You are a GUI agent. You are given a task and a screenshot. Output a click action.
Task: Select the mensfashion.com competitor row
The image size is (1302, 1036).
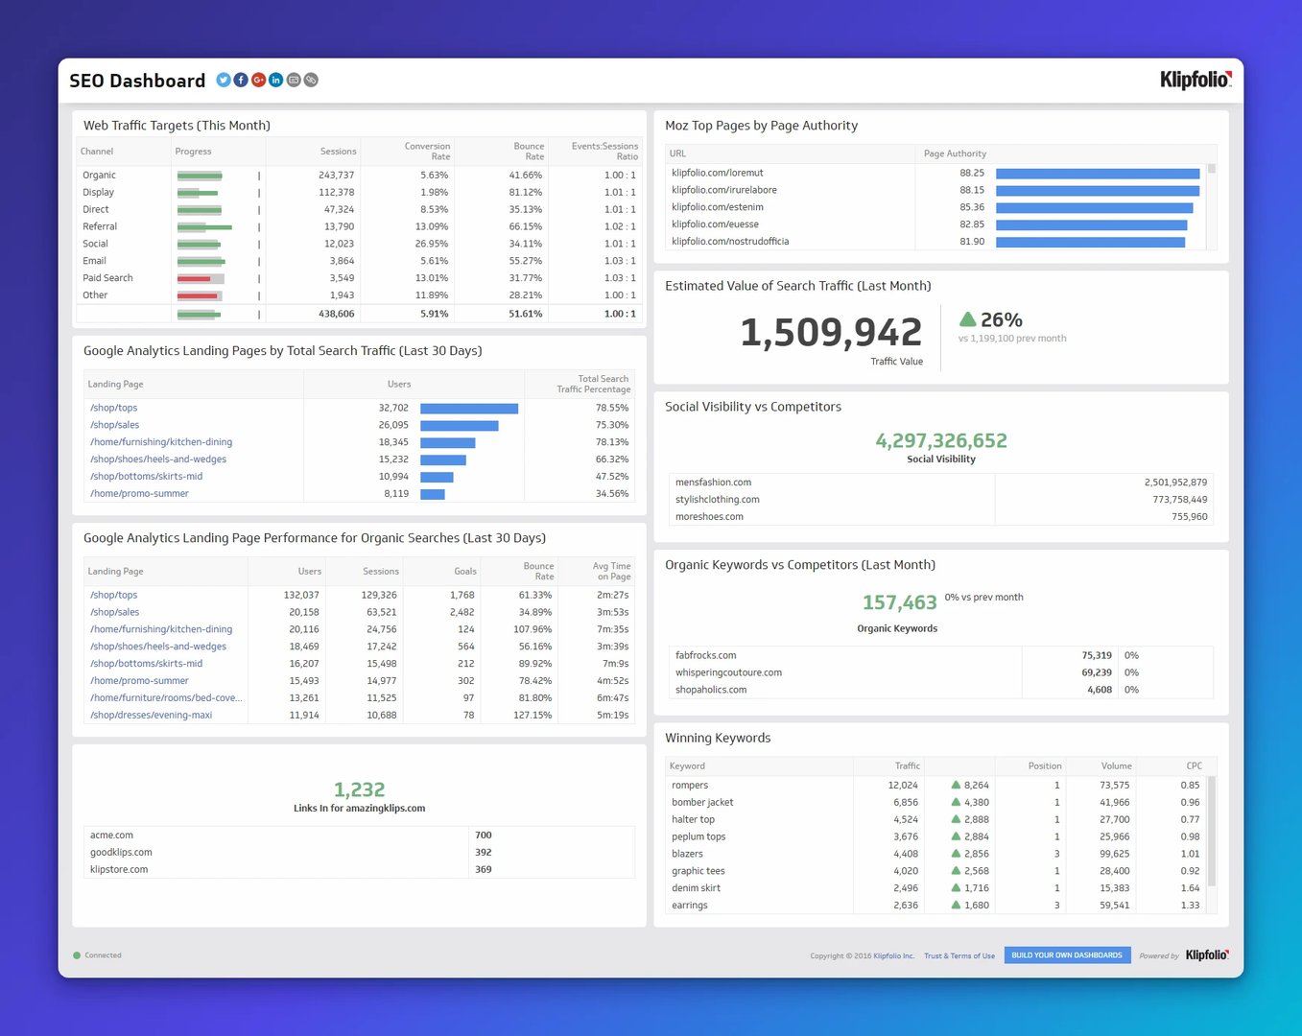pos(941,483)
